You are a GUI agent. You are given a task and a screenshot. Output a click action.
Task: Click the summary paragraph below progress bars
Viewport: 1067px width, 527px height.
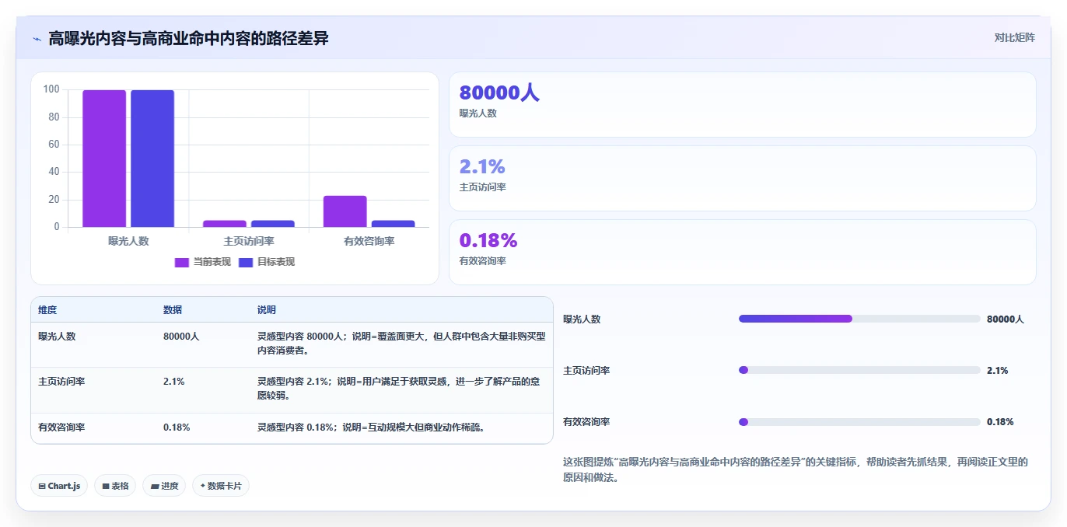(796, 469)
